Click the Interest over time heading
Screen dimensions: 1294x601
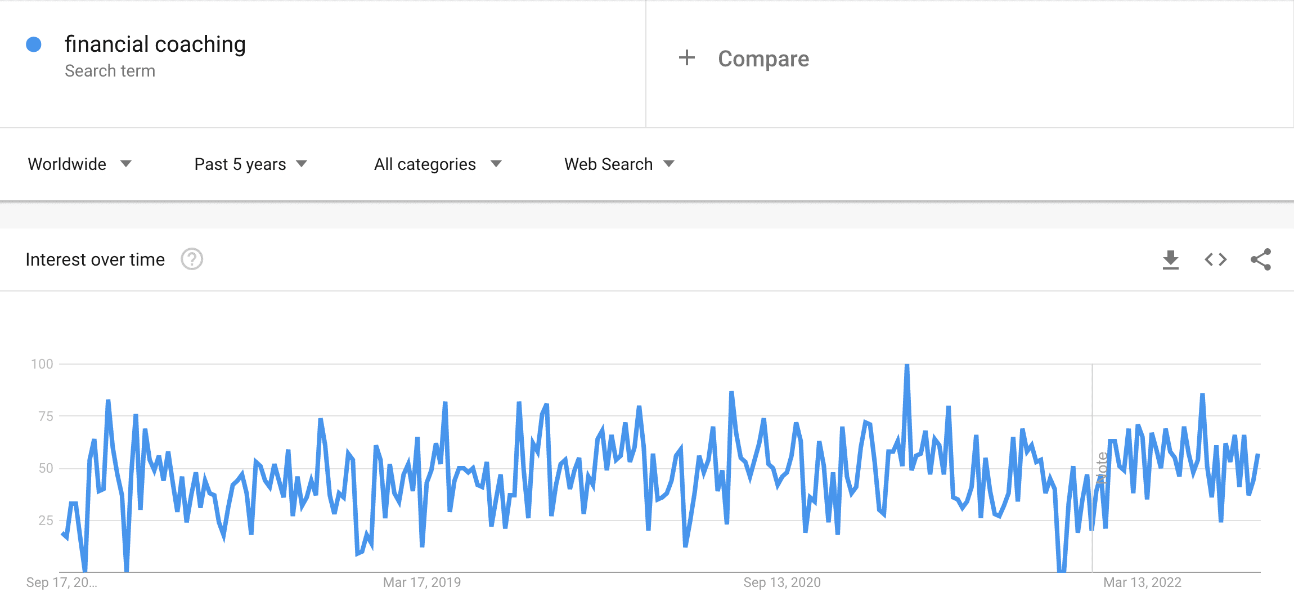pos(95,259)
